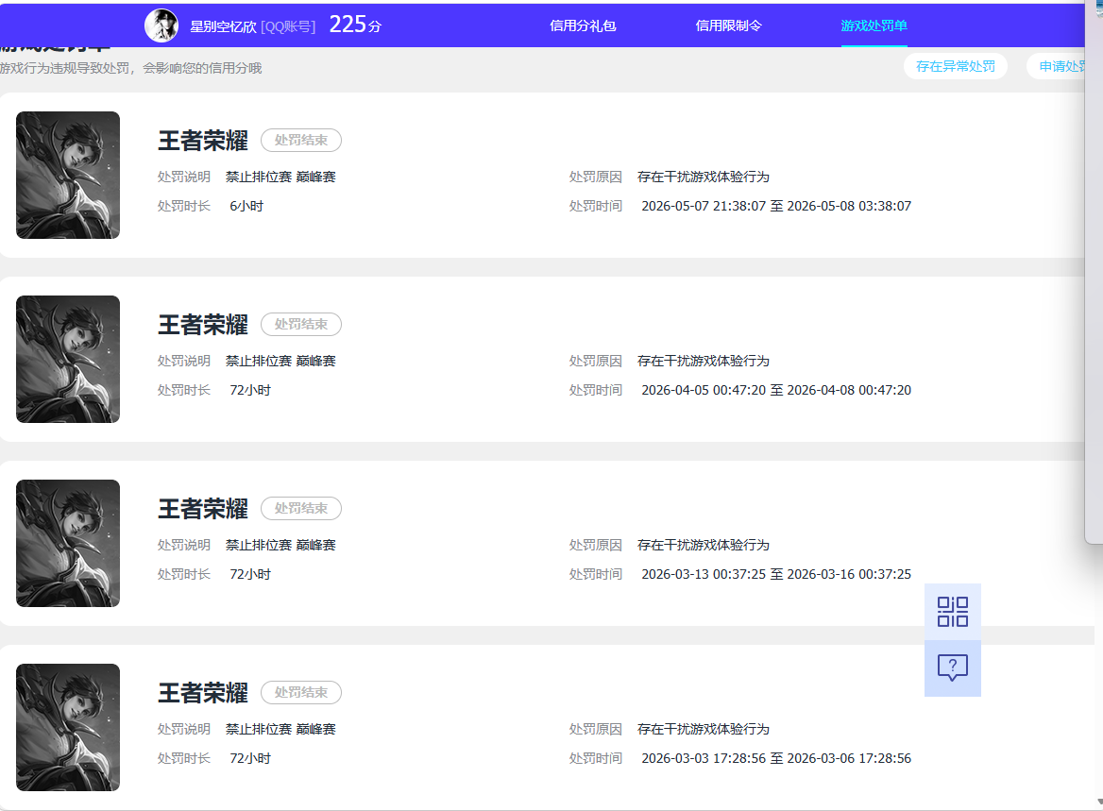Click the time range 2026-03-13 00:37:25 至 2026-03-16
The image size is (1103, 811).
(776, 575)
